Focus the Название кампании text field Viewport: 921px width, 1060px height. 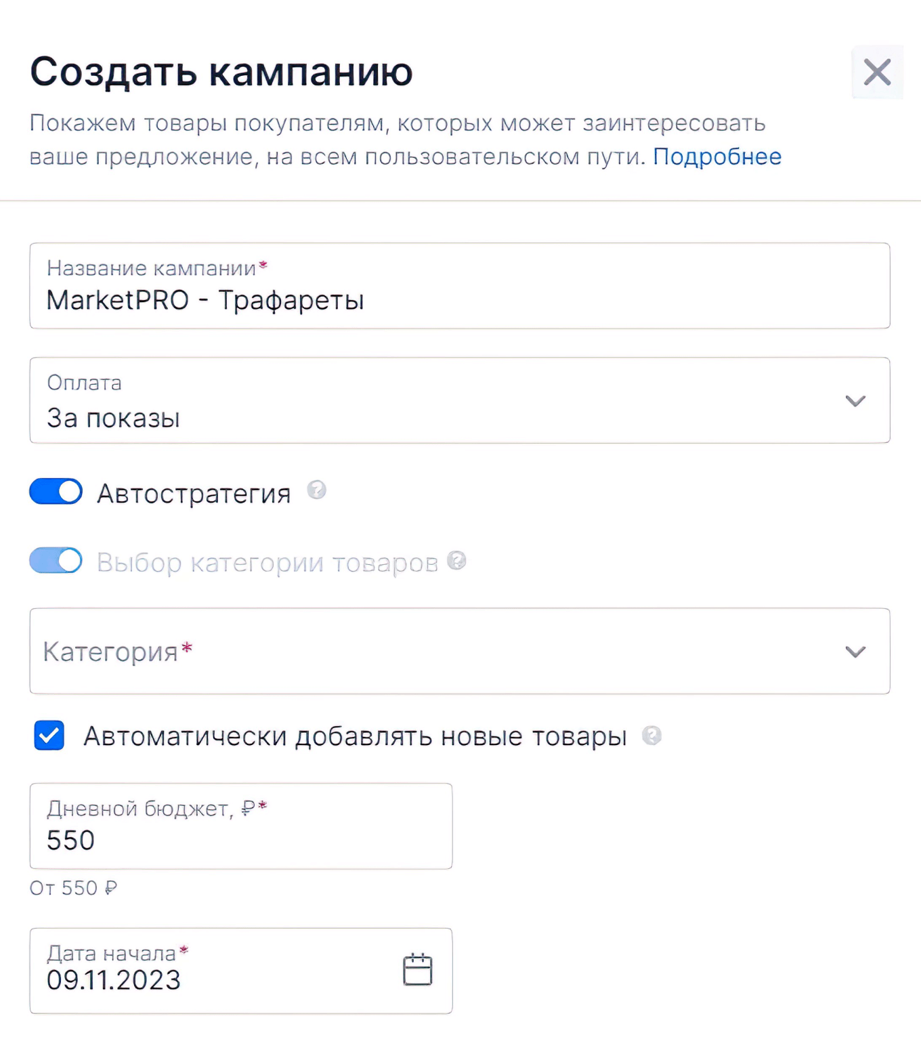(x=459, y=300)
